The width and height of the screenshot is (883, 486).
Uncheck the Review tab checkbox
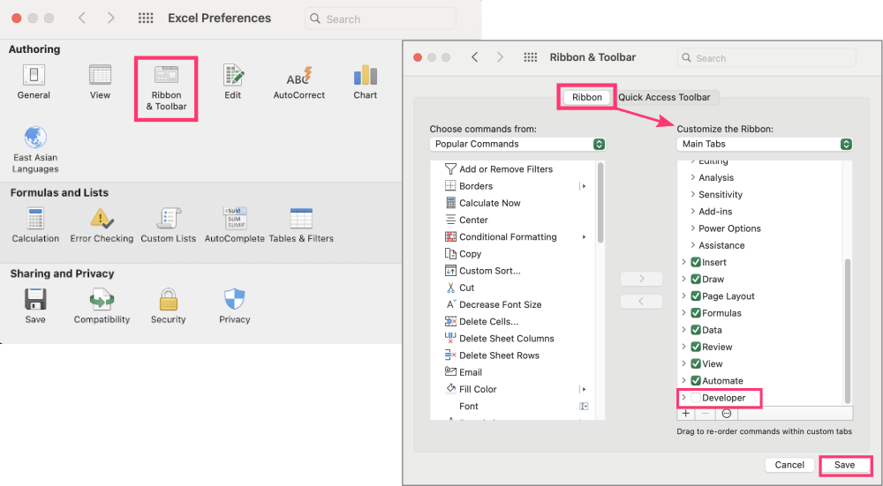click(x=696, y=347)
